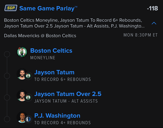Click the Mavericks logo badge beside P.J. Washington
Image resolution: width=163 pixels, height=128 pixels.
pyautogui.click(x=28, y=119)
